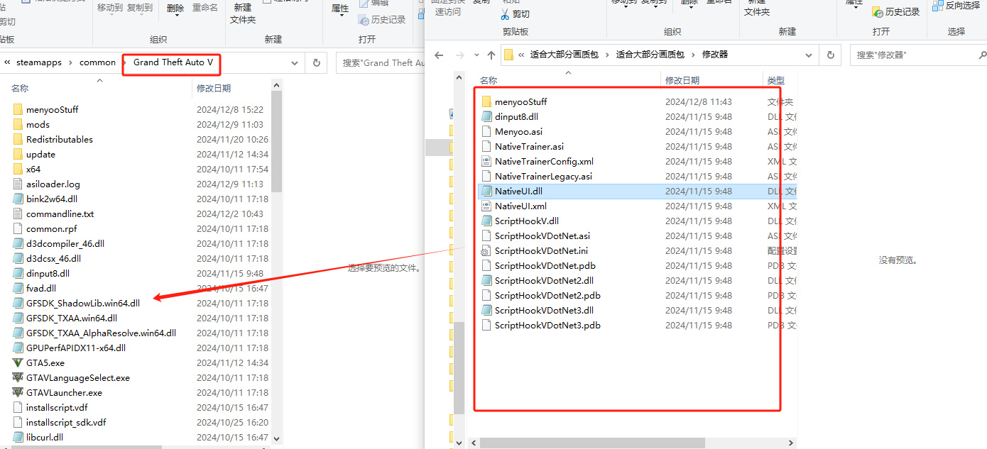Image resolution: width=987 pixels, height=449 pixels.
Task: Click the History icon in left window ribbon
Action: pyautogui.click(x=364, y=20)
